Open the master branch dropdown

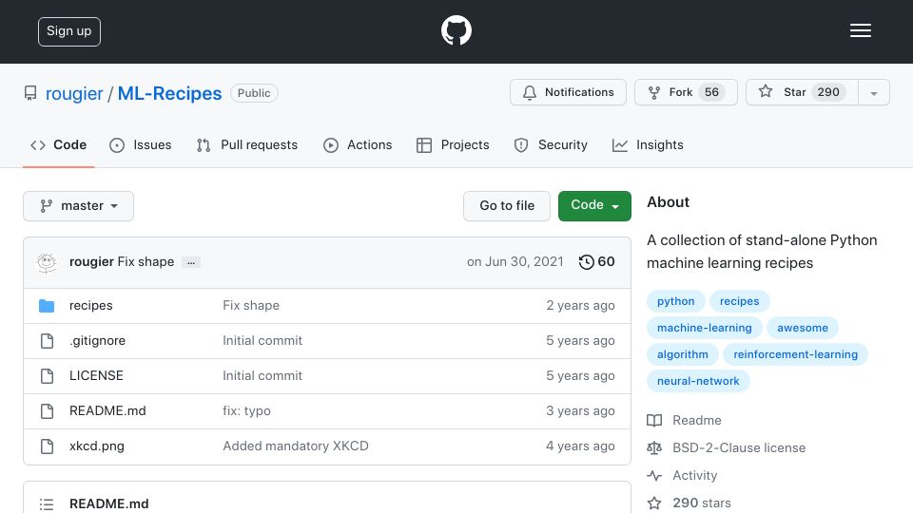[79, 206]
